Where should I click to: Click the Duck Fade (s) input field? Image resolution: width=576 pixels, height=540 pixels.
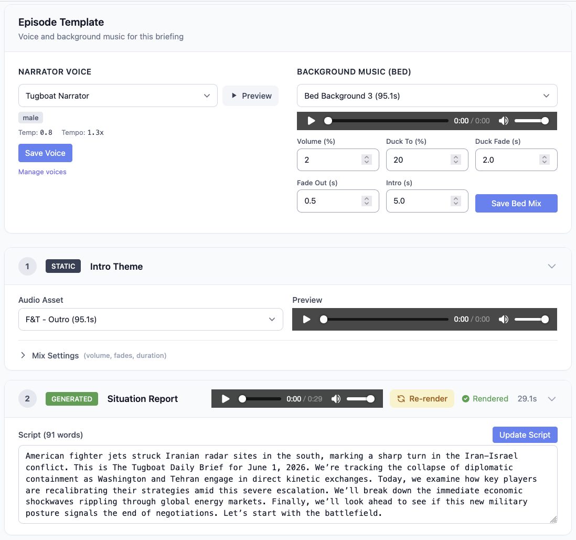pos(516,160)
